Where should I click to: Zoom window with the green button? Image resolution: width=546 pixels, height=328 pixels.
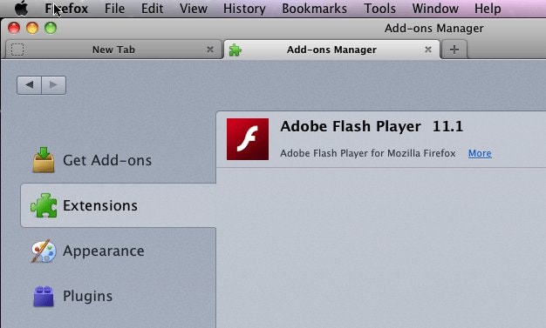pos(51,28)
